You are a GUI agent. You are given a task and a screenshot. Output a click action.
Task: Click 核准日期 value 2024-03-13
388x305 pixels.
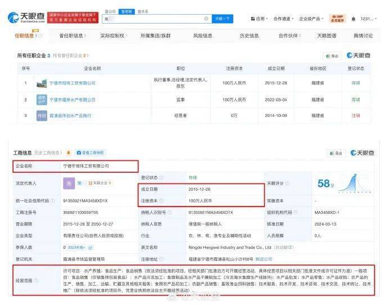click(326, 224)
